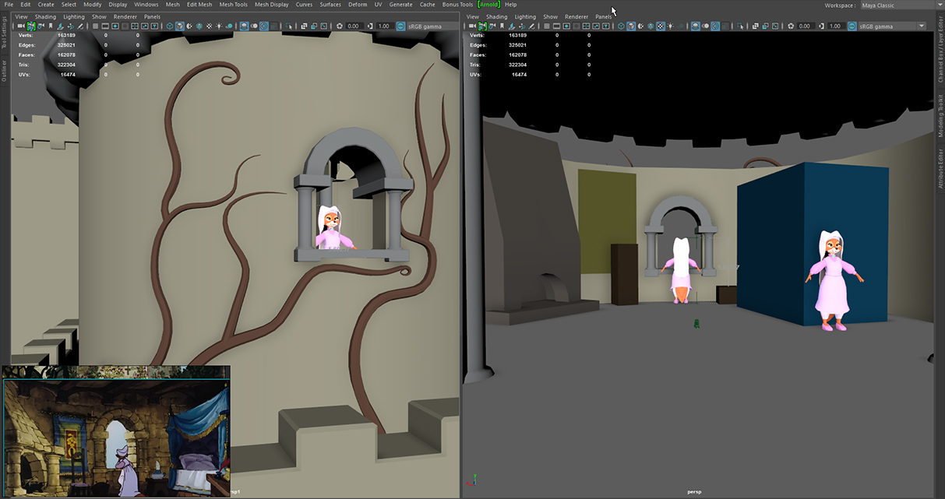Screen dimensions: 945x499
Task: Toggle grid display in left viewport toolbar
Action: click(x=95, y=26)
